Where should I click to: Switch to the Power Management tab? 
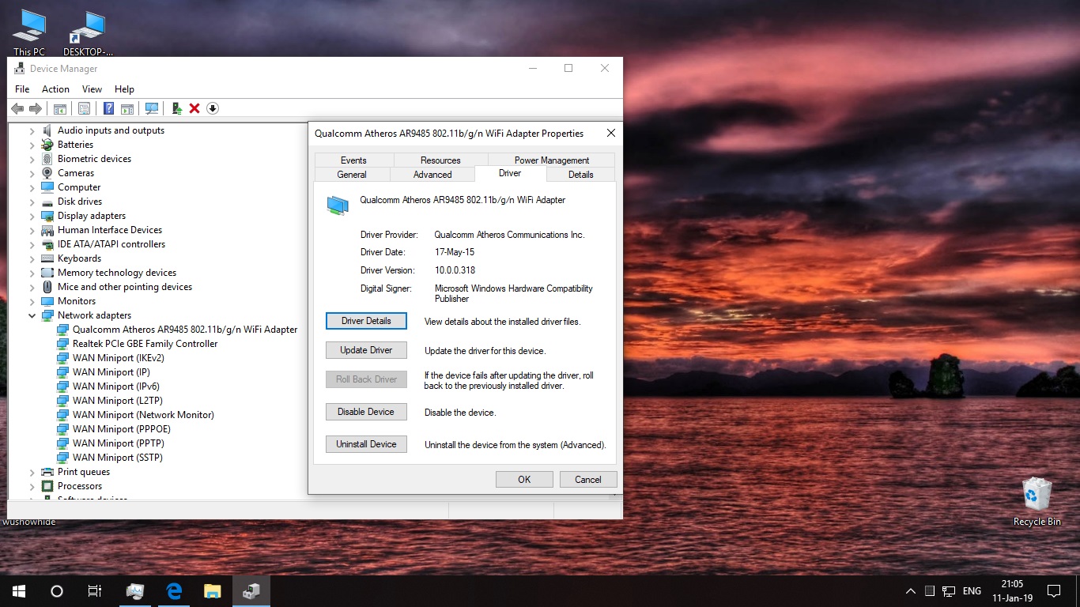click(551, 160)
